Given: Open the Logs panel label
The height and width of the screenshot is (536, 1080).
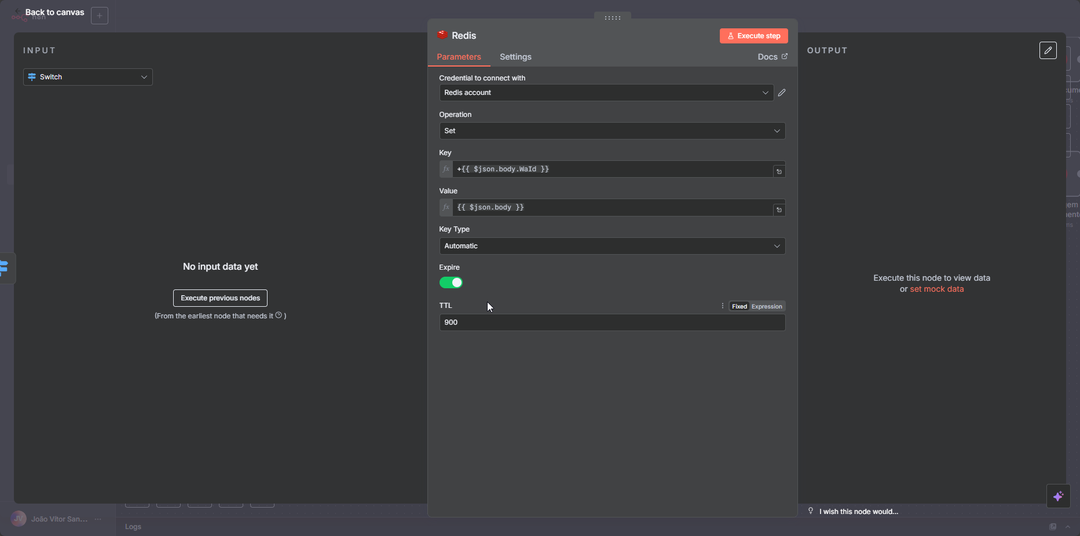Looking at the screenshot, I should click(133, 527).
